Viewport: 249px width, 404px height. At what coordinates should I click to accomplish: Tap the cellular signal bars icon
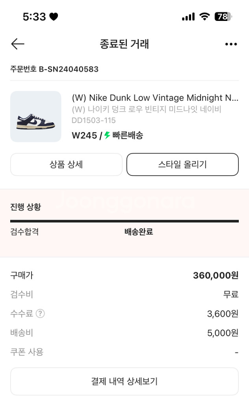pos(188,17)
